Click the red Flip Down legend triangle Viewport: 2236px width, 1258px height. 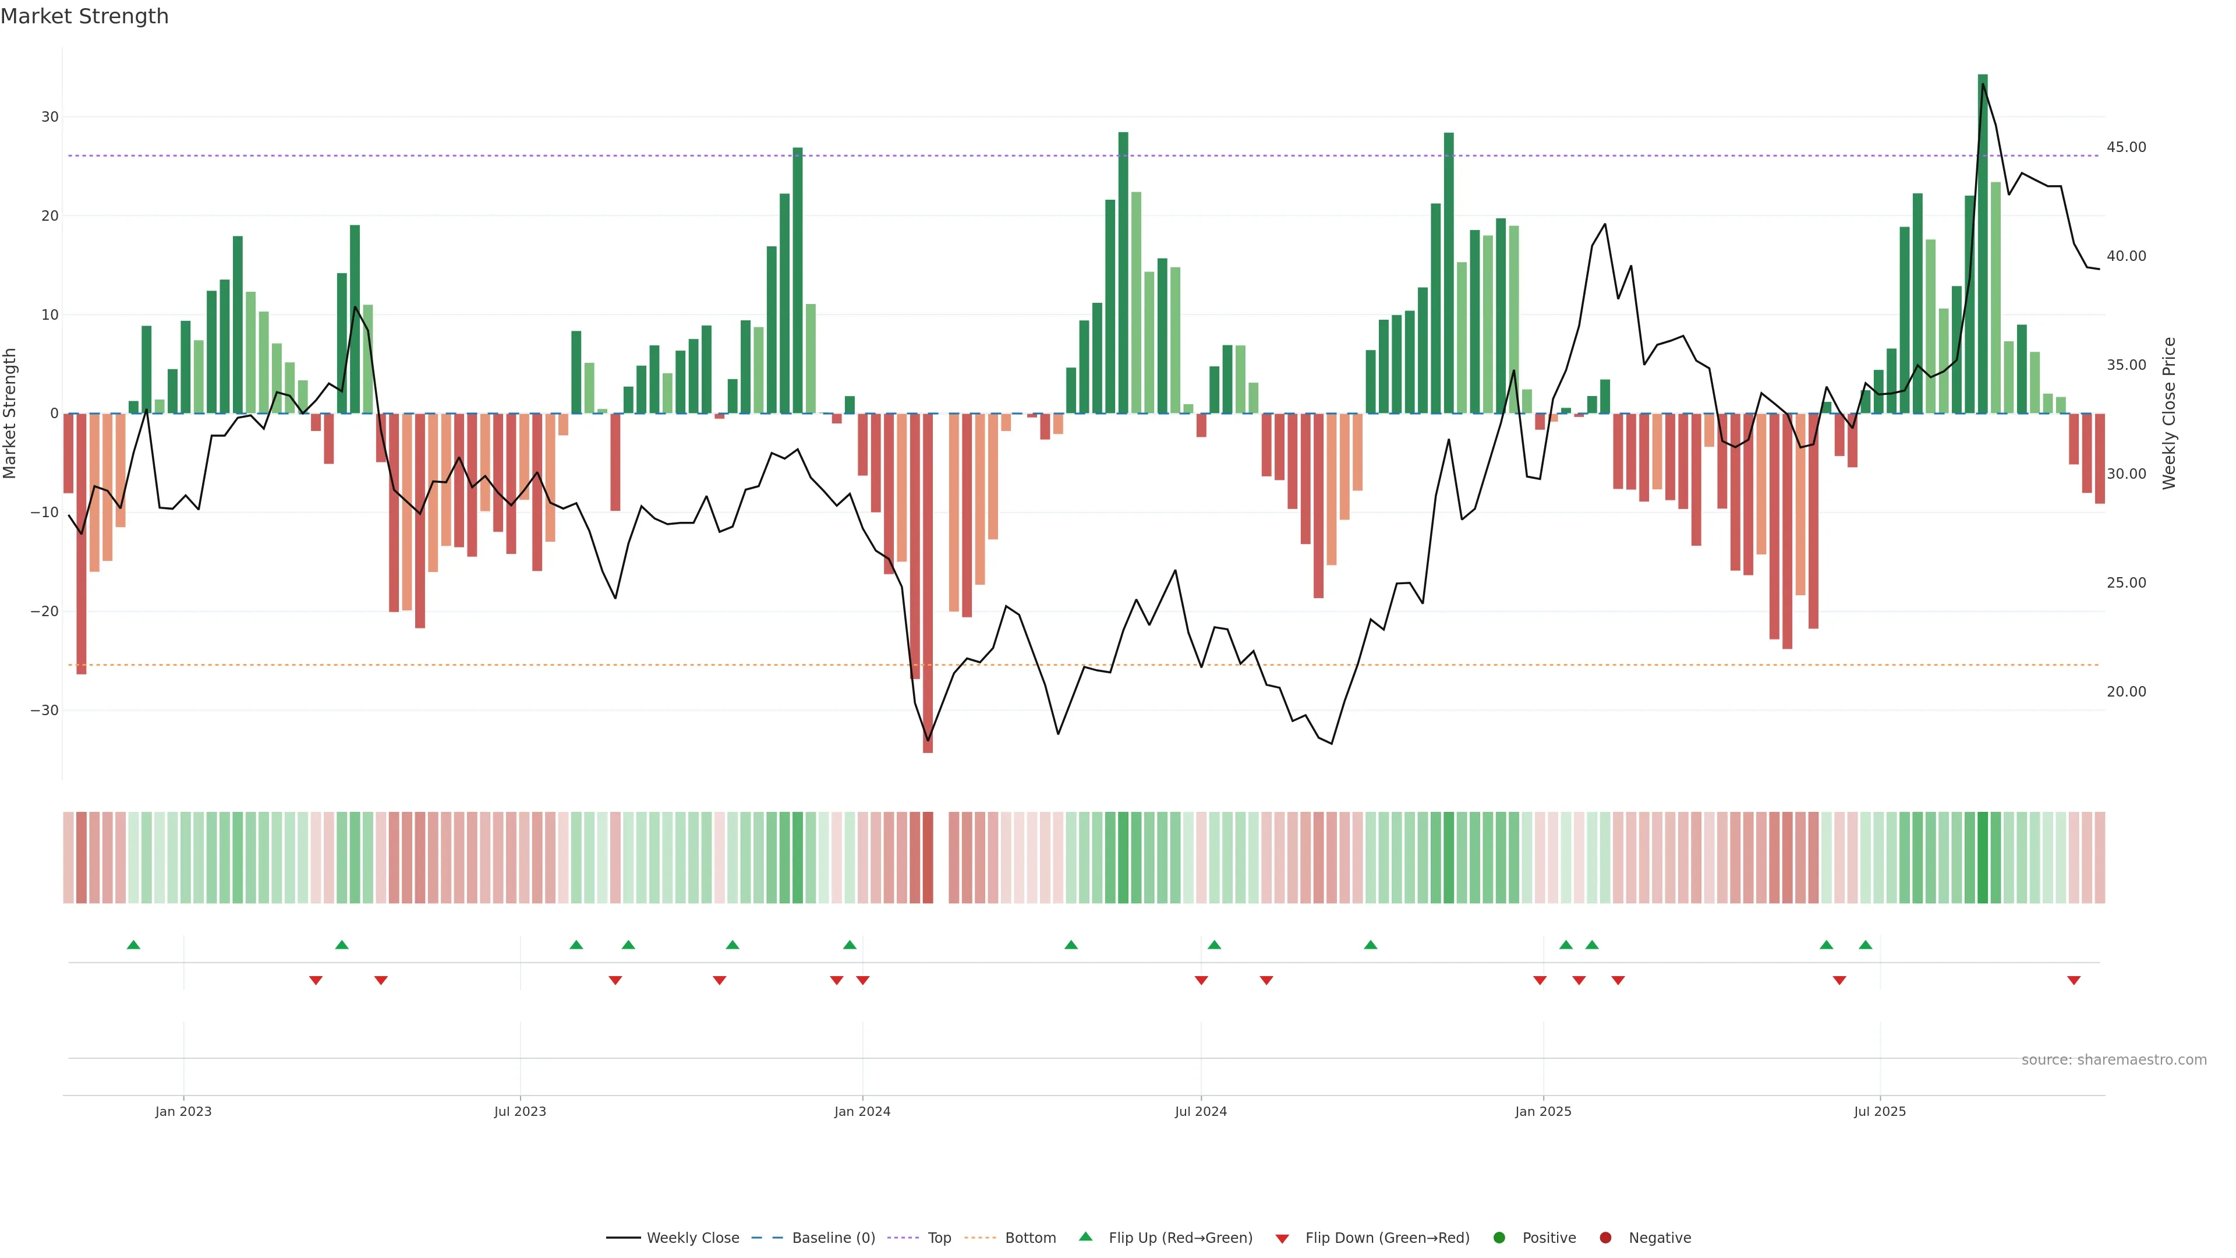click(x=1282, y=1239)
